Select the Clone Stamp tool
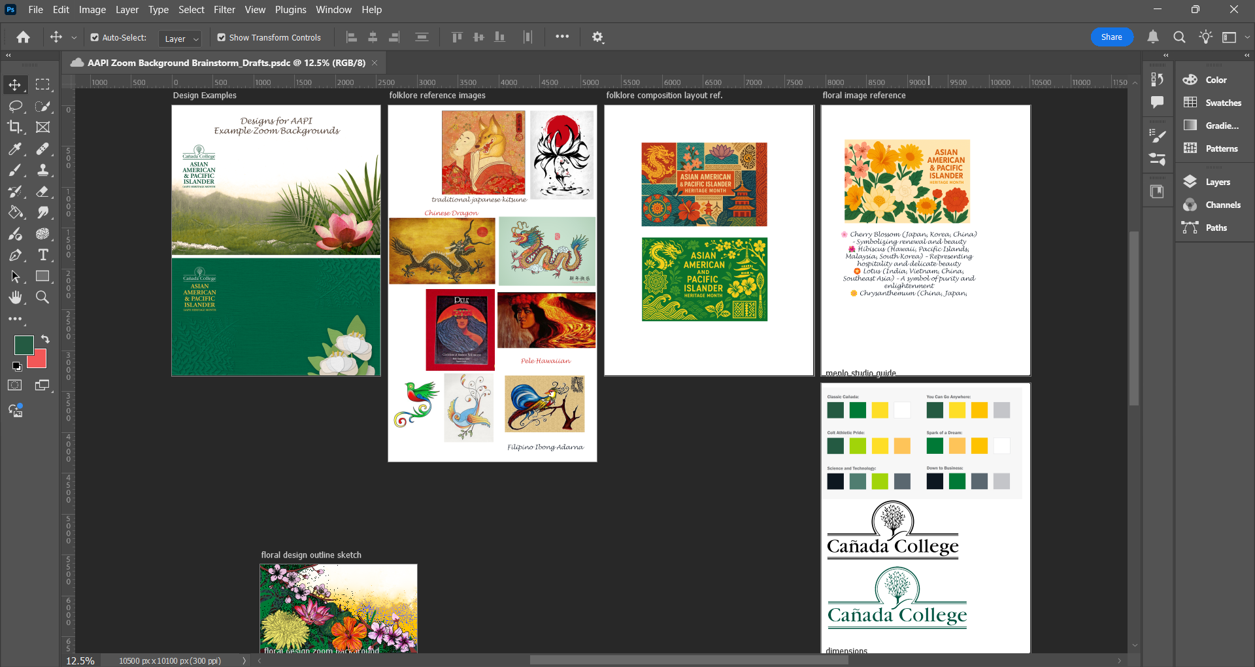1255x667 pixels. (x=42, y=170)
